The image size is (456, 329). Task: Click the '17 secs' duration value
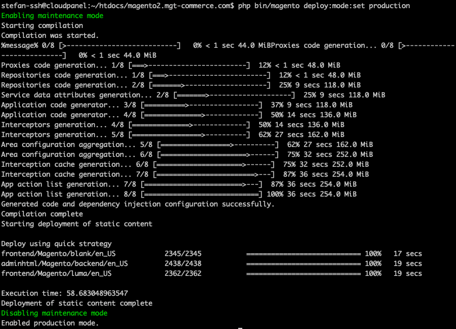408,254
